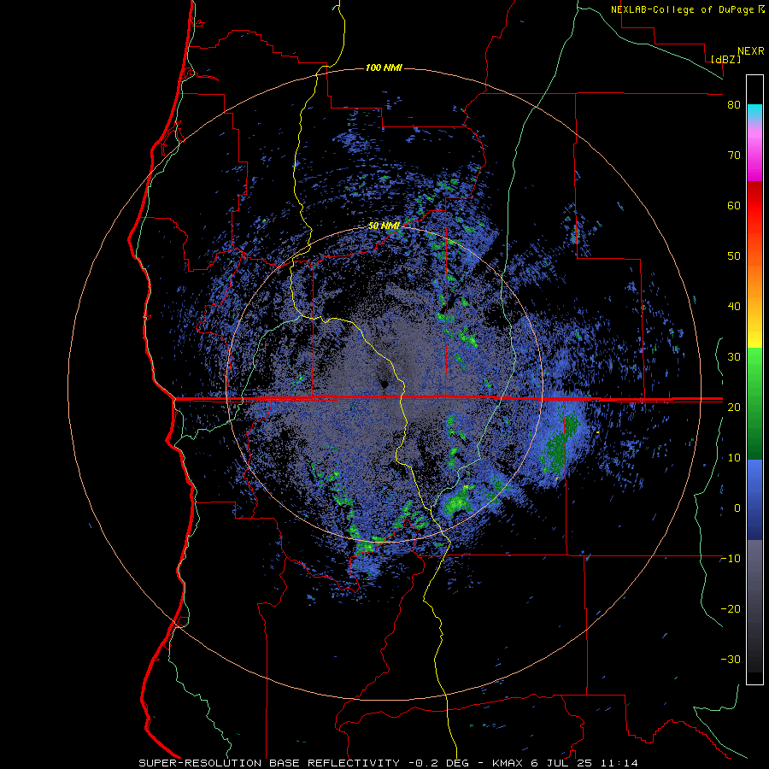The width and height of the screenshot is (769, 769).
Task: Click the dark radar site at map center
Action: pyautogui.click(x=384, y=383)
